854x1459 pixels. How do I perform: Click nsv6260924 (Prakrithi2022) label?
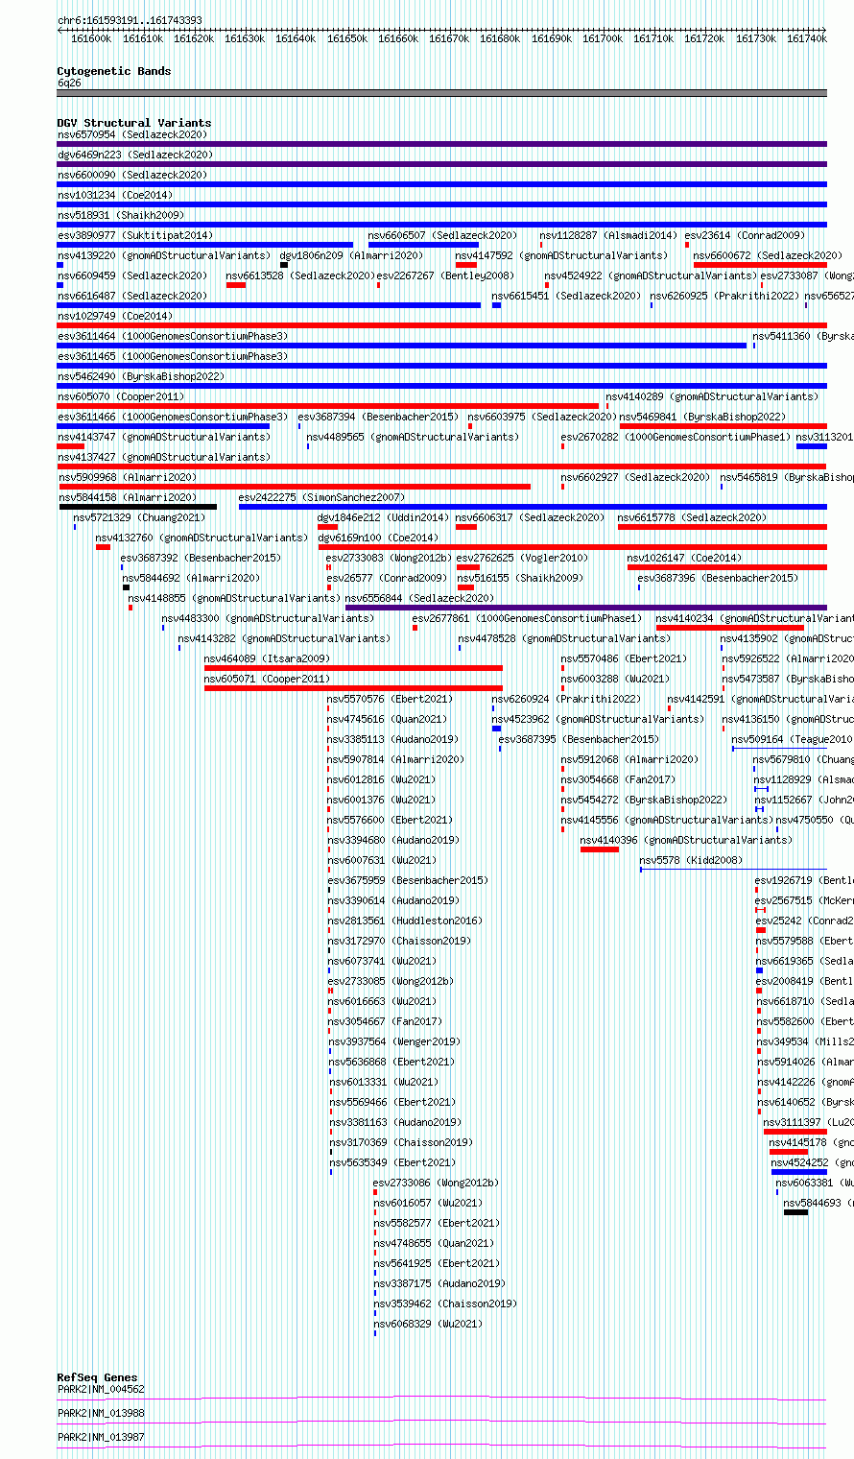[566, 699]
